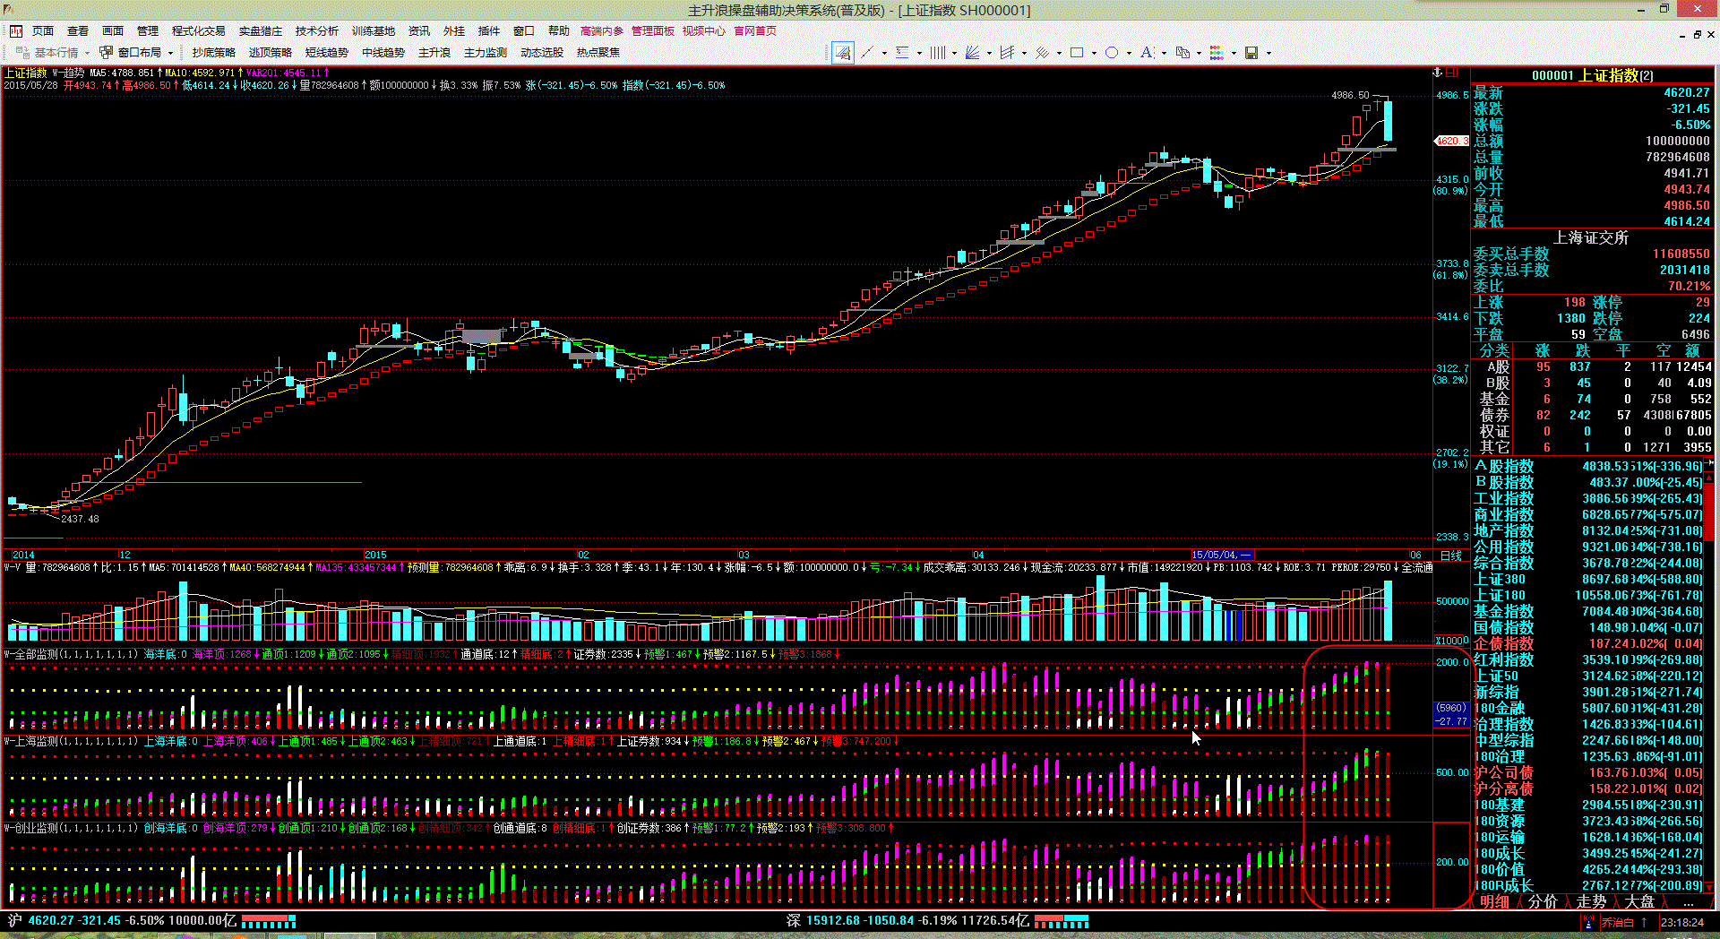Choose the text annotation tool
This screenshot has height=939, width=1720.
[x=1147, y=53]
